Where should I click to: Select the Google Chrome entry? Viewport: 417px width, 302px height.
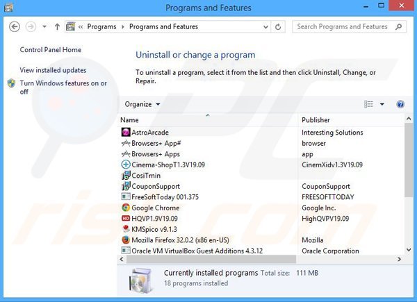point(156,208)
